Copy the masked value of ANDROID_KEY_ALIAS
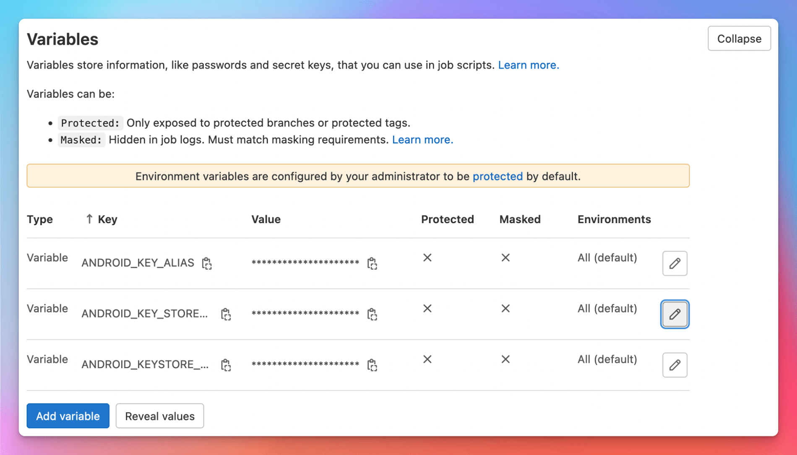Image resolution: width=797 pixels, height=455 pixels. [x=372, y=263]
